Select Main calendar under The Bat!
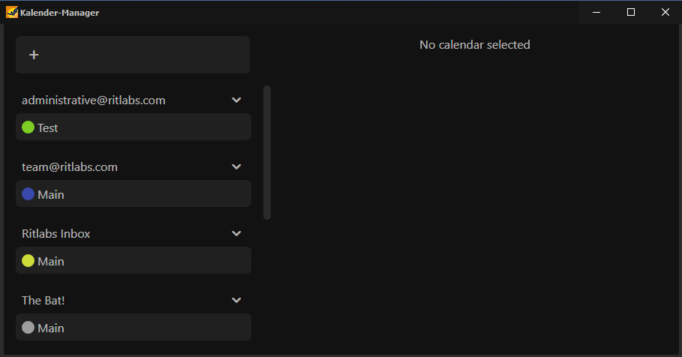 pos(134,327)
